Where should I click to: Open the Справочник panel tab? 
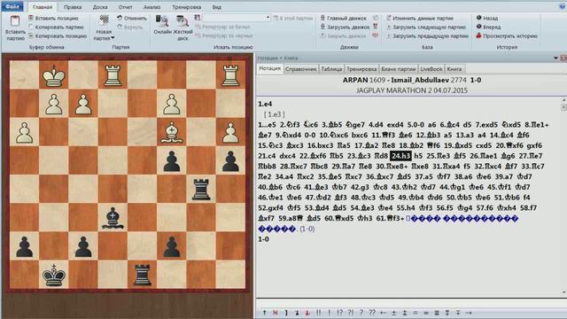point(301,69)
